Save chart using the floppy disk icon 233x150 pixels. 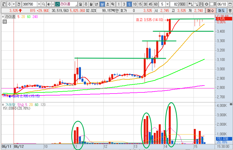point(201,4)
